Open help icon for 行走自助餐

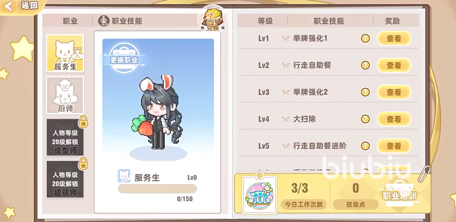(365, 65)
